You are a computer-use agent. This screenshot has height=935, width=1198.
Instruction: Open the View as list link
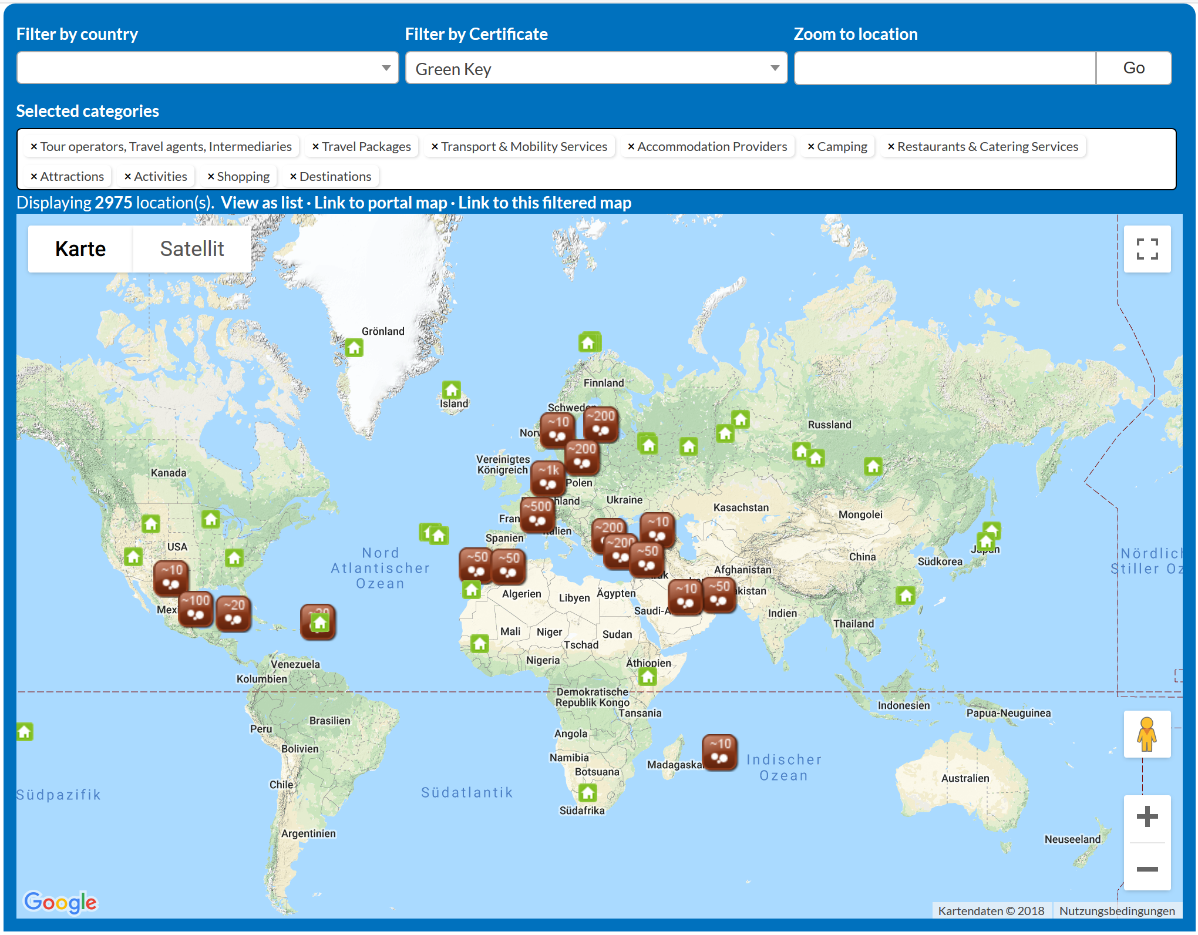pyautogui.click(x=262, y=203)
